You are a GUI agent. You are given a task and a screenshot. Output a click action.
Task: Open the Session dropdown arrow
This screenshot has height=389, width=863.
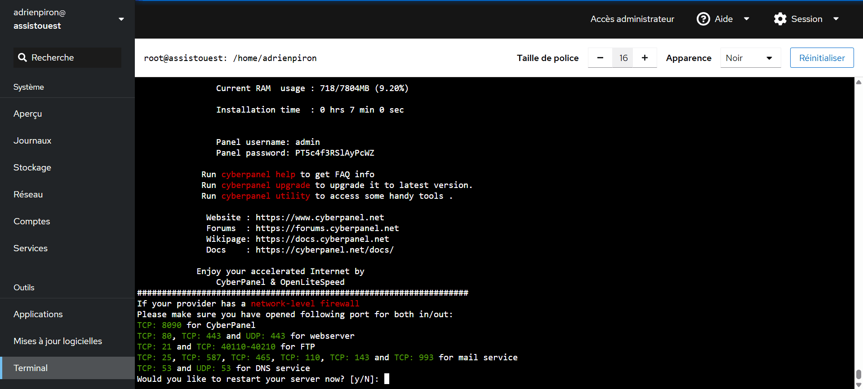tap(836, 19)
